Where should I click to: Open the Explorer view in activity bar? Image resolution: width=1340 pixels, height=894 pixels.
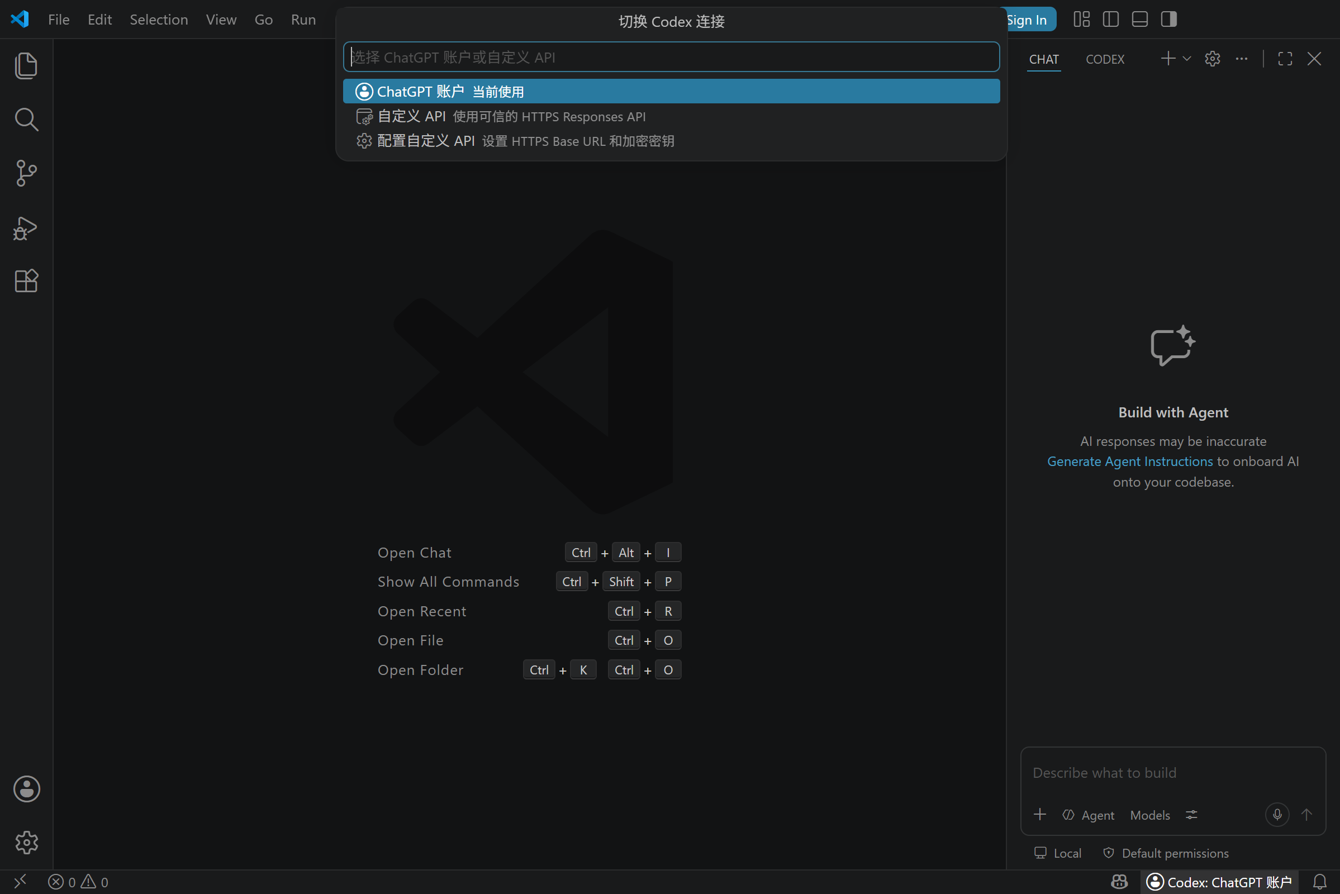click(26, 65)
